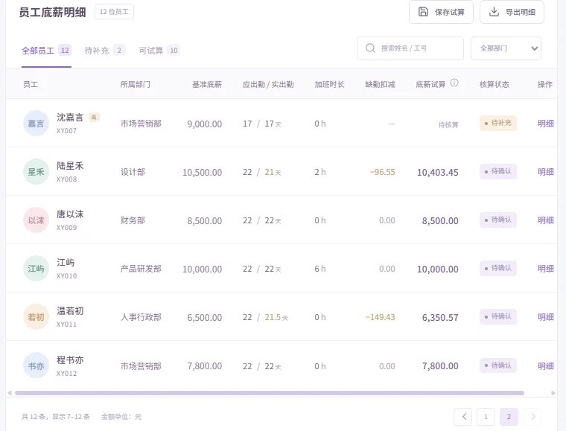Click the horizontal table scrollbar thumb
This screenshot has width=566, height=431.
[270, 393]
